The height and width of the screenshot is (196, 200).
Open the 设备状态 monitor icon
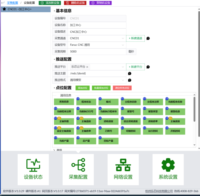pyautogui.click(x=33, y=165)
